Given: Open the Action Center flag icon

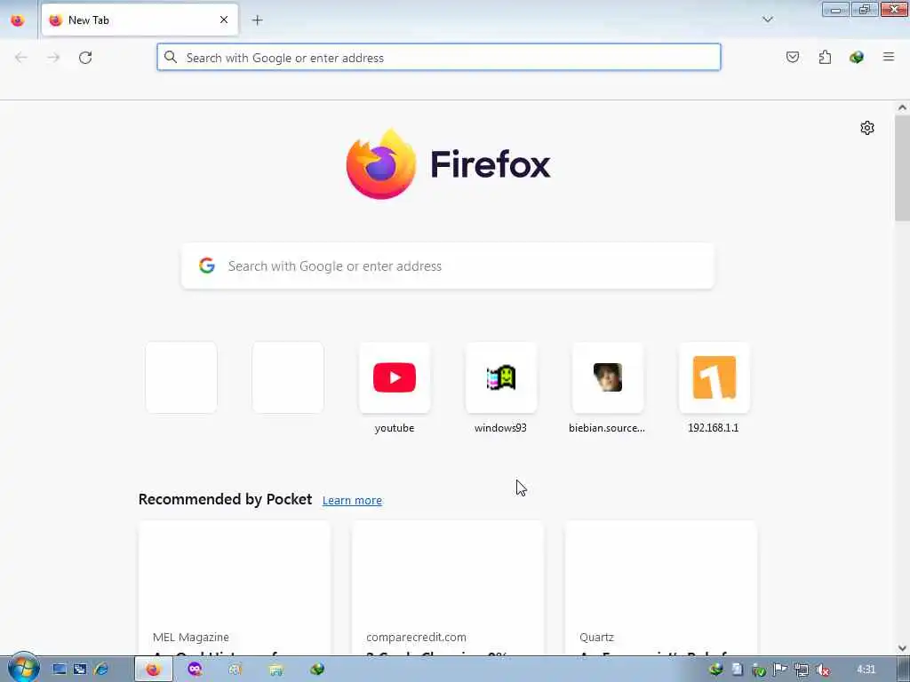Looking at the screenshot, I should [x=780, y=670].
